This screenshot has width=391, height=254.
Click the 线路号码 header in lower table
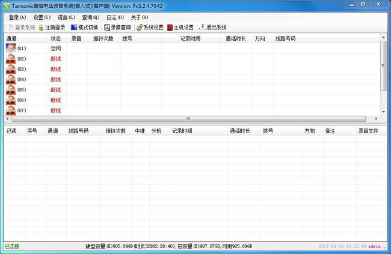click(x=78, y=130)
